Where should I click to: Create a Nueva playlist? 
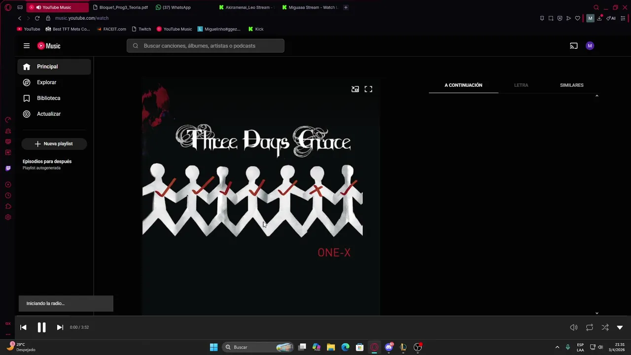54,143
